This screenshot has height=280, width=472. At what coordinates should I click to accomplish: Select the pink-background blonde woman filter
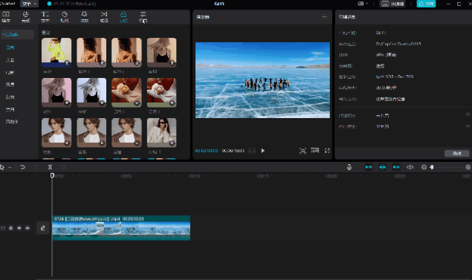56,92
